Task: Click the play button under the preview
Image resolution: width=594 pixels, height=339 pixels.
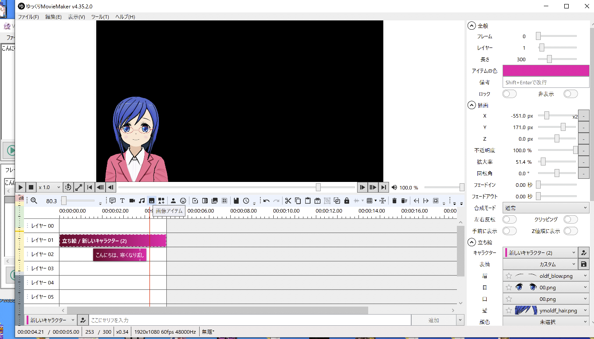Action: [x=20, y=187]
